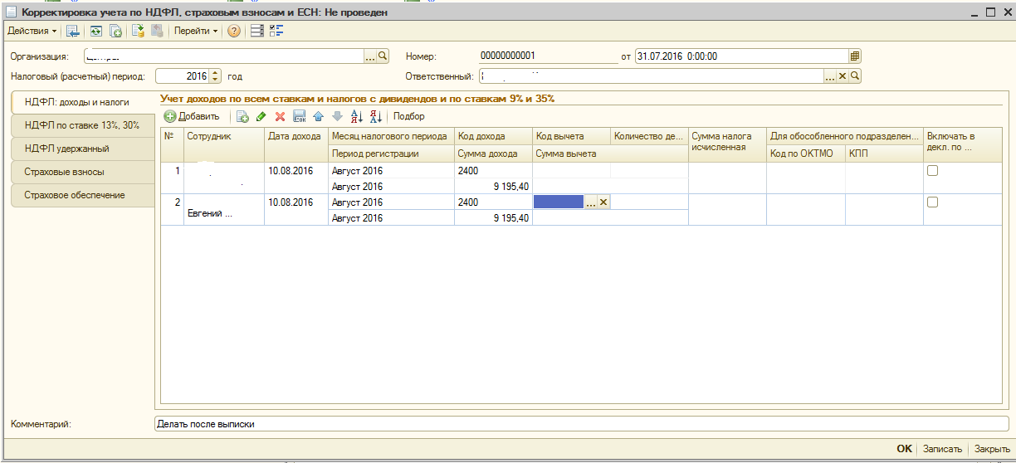Move the row up with blue arrow

click(x=318, y=117)
